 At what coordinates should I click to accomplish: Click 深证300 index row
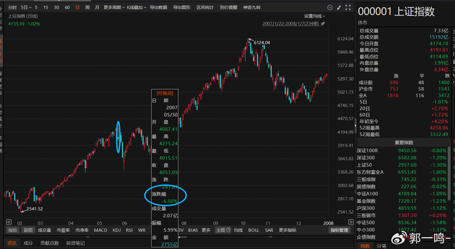pos(402,158)
